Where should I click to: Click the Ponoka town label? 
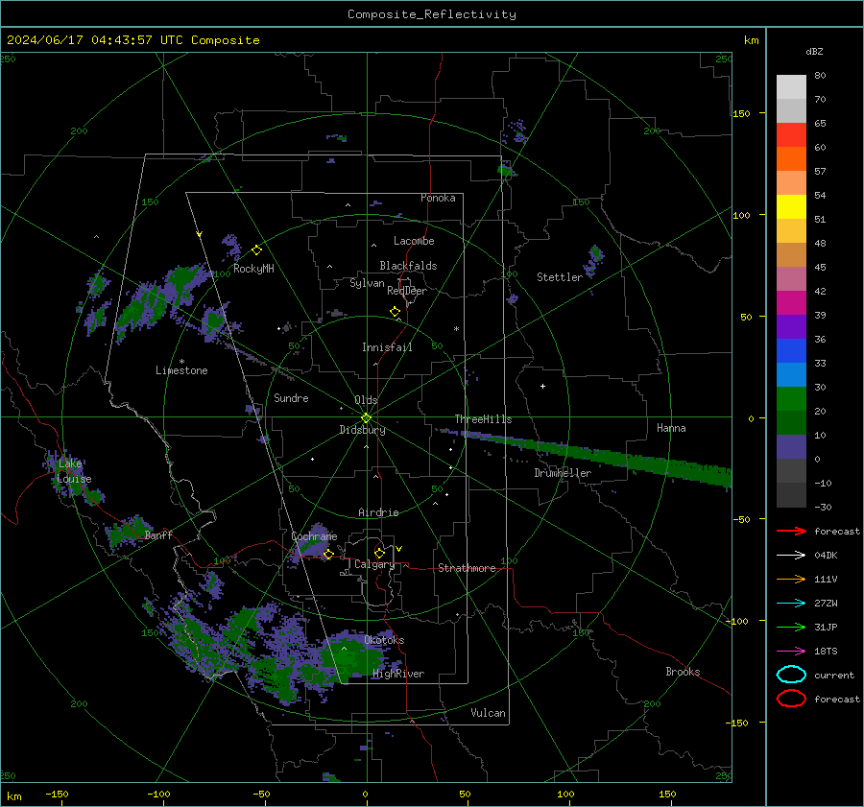coord(438,198)
